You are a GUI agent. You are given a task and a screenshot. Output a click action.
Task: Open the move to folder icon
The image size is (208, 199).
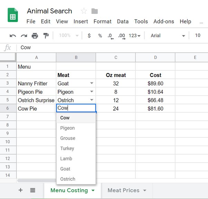tap(95, 11)
